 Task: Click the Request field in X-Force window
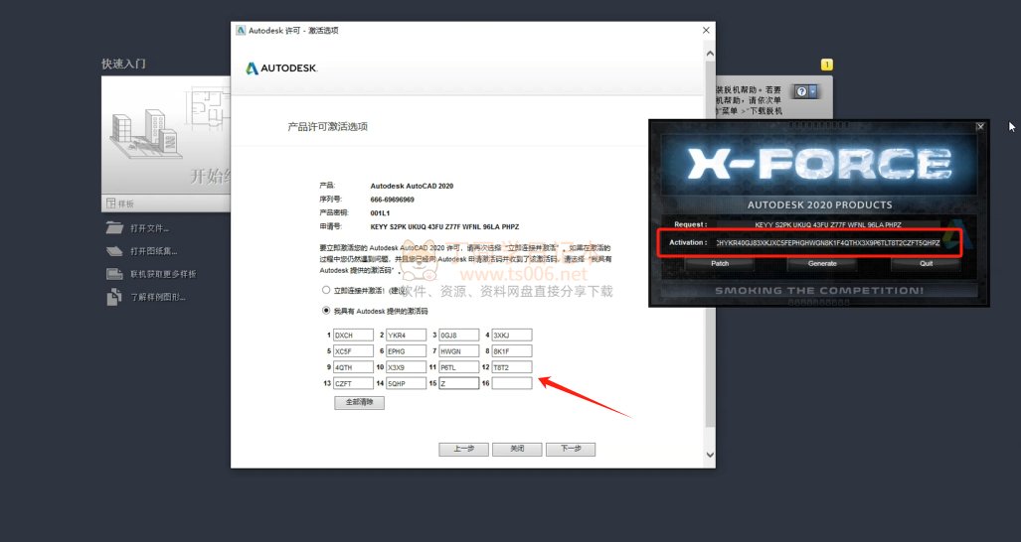pos(828,225)
